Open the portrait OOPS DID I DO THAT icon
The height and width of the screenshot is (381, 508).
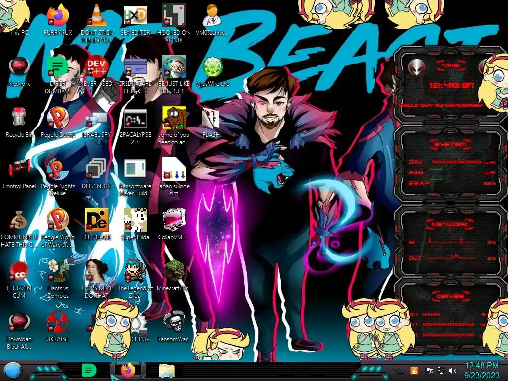tap(97, 271)
